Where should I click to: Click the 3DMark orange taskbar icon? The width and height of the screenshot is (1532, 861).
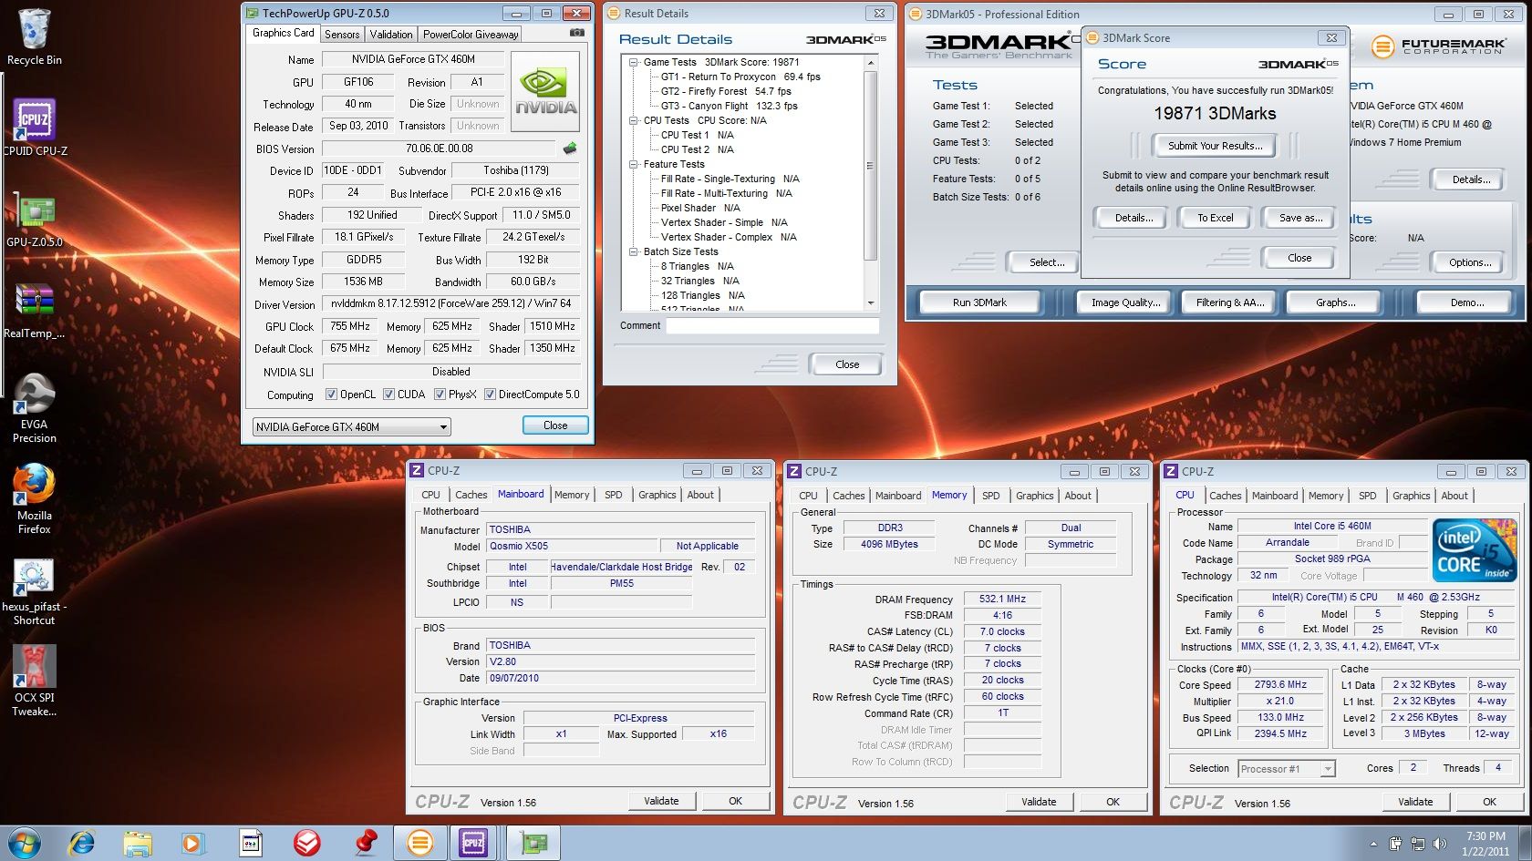pyautogui.click(x=420, y=843)
